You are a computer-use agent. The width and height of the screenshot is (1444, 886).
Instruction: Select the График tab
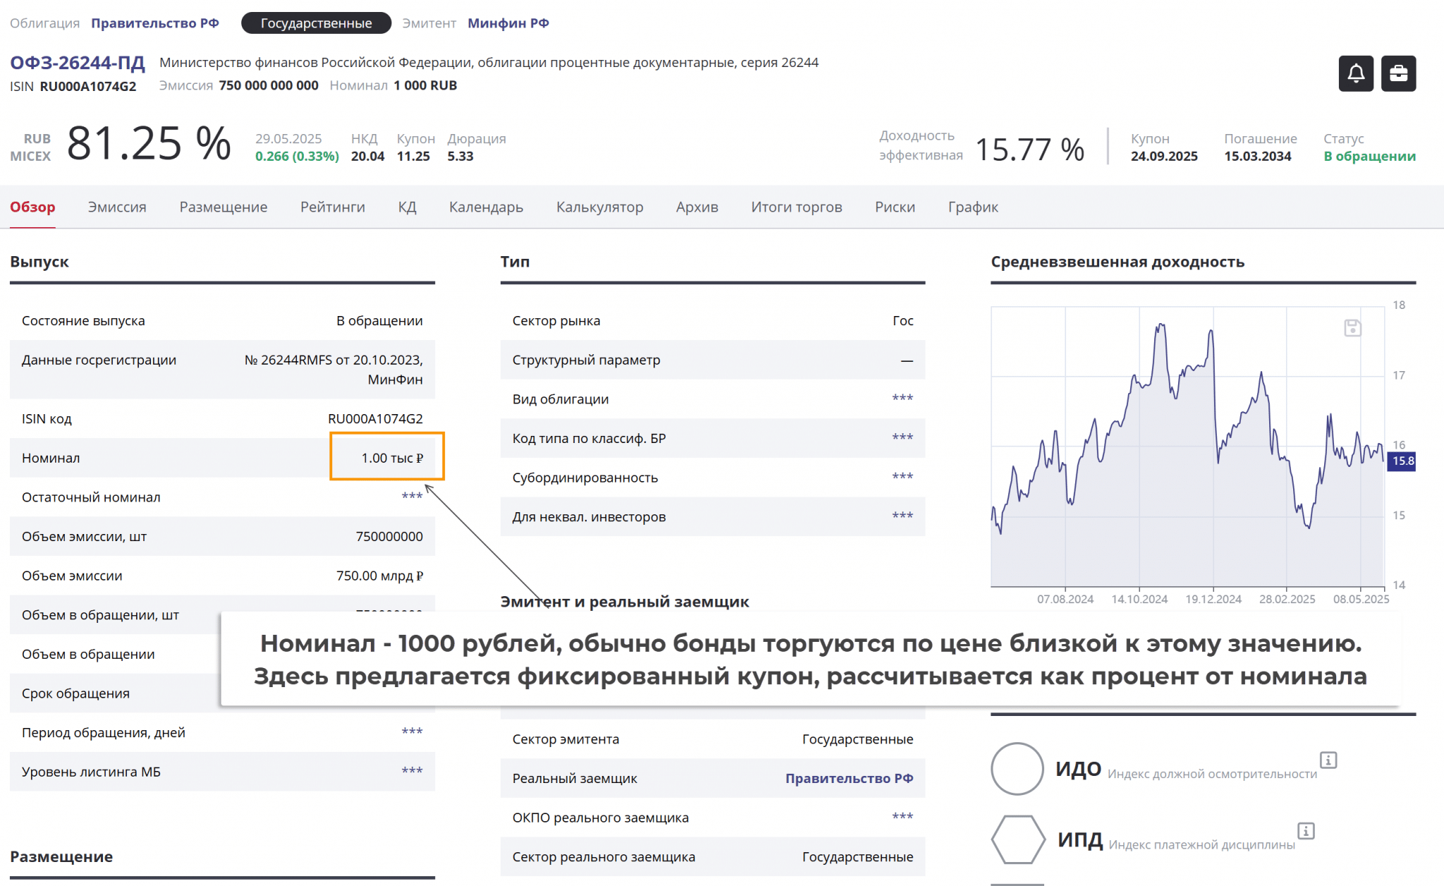972,207
